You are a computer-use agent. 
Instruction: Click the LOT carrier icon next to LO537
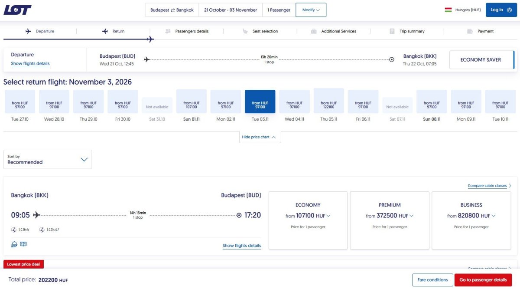tap(42, 230)
